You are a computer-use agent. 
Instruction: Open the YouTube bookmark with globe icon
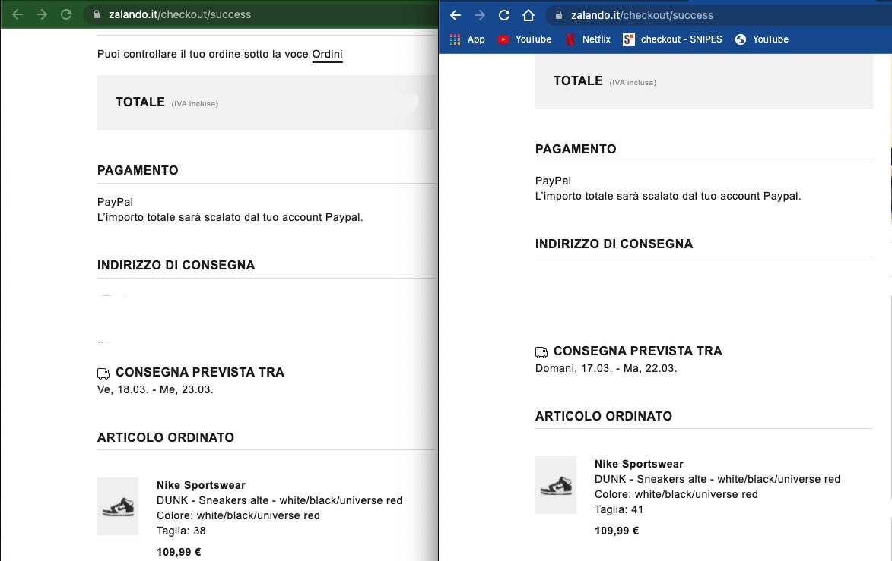(762, 39)
